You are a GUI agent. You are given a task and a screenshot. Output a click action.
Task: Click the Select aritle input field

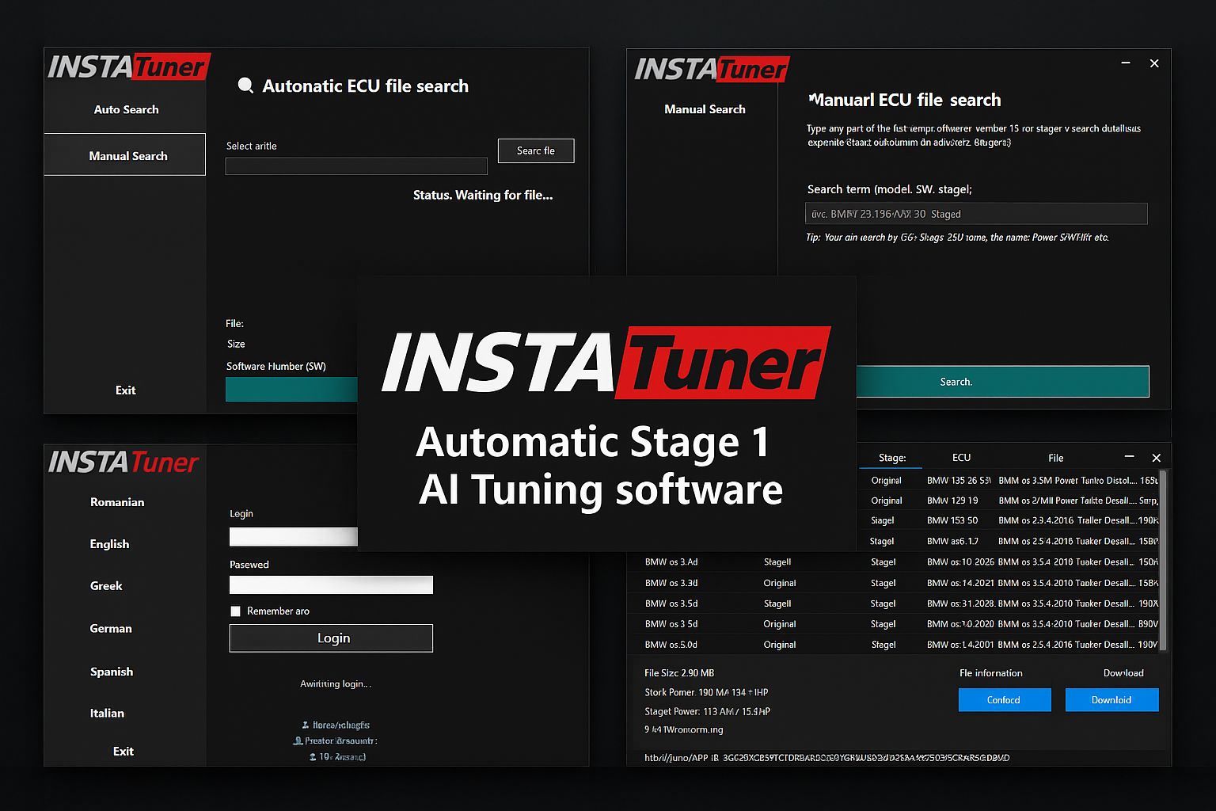point(356,166)
